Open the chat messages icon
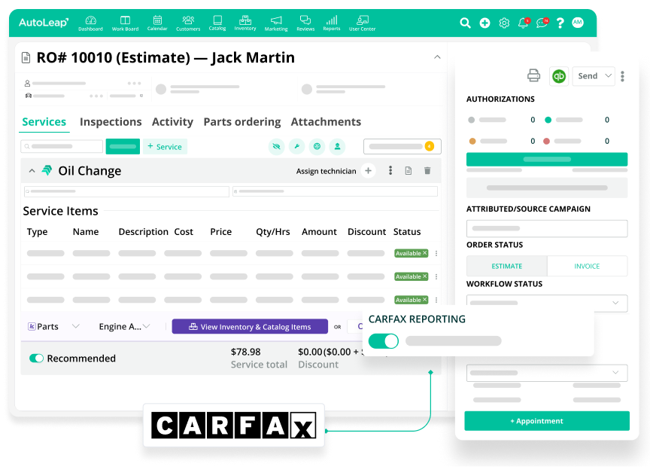650x467 pixels. pyautogui.click(x=542, y=23)
